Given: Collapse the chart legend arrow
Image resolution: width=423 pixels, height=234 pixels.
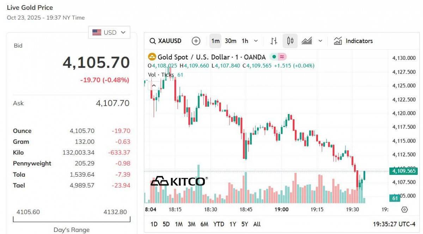Looking at the screenshot, I should (x=154, y=85).
